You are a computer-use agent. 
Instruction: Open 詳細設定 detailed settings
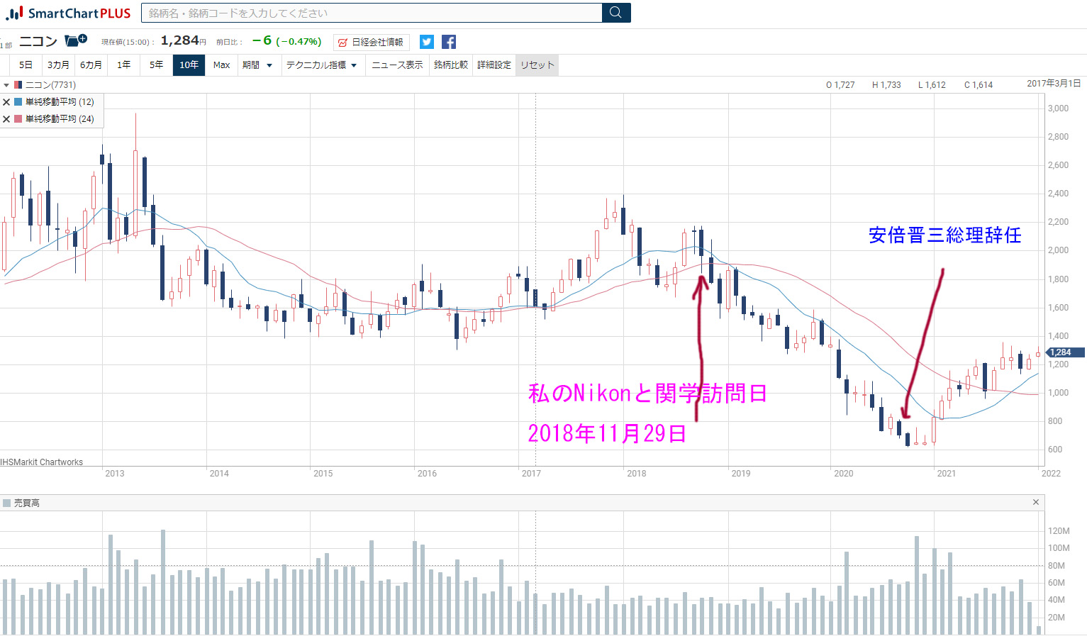point(494,65)
